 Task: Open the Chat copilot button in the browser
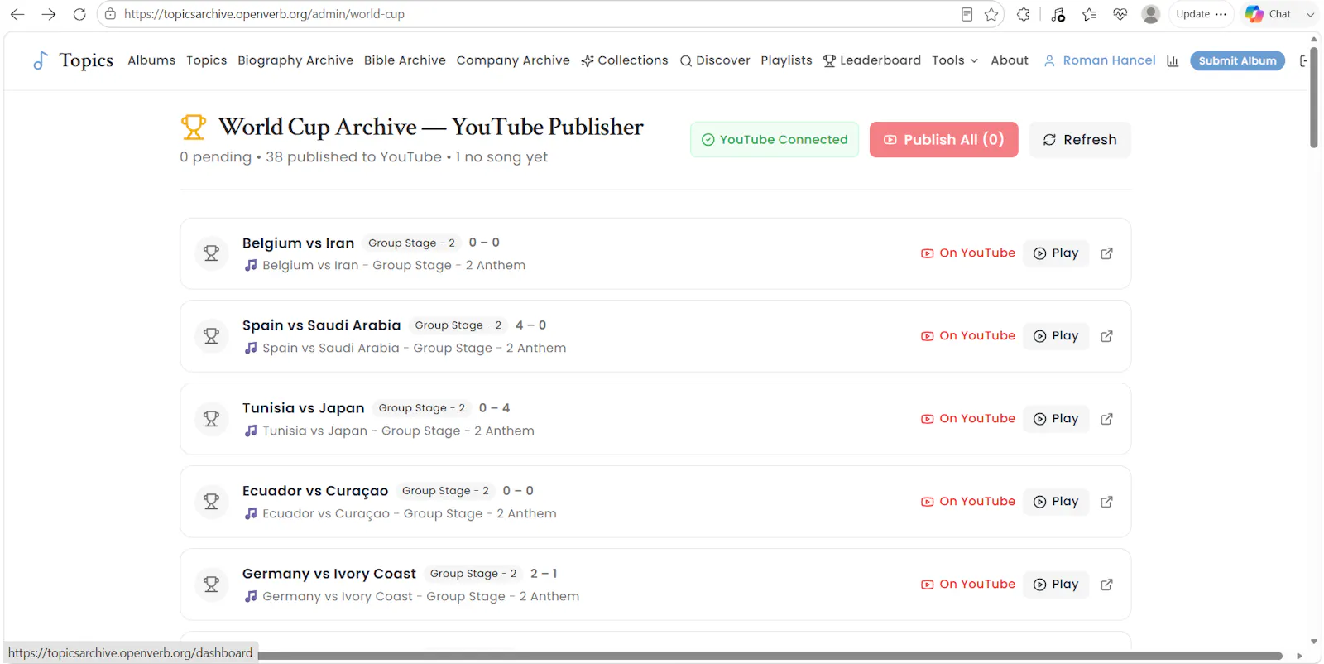coord(1269,14)
